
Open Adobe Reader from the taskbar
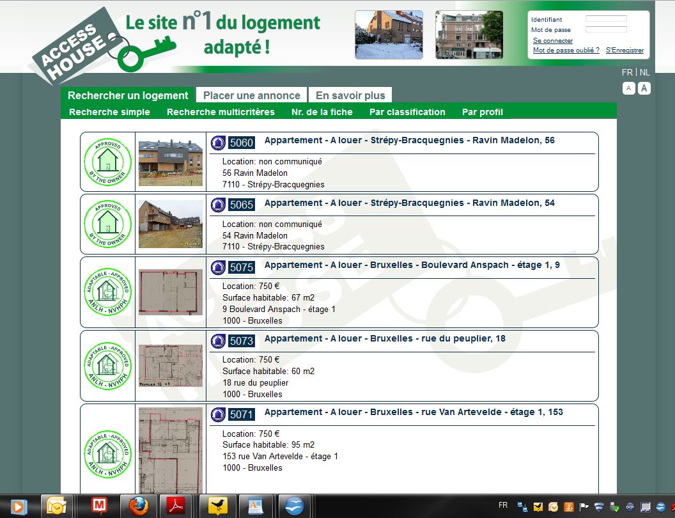[176, 506]
